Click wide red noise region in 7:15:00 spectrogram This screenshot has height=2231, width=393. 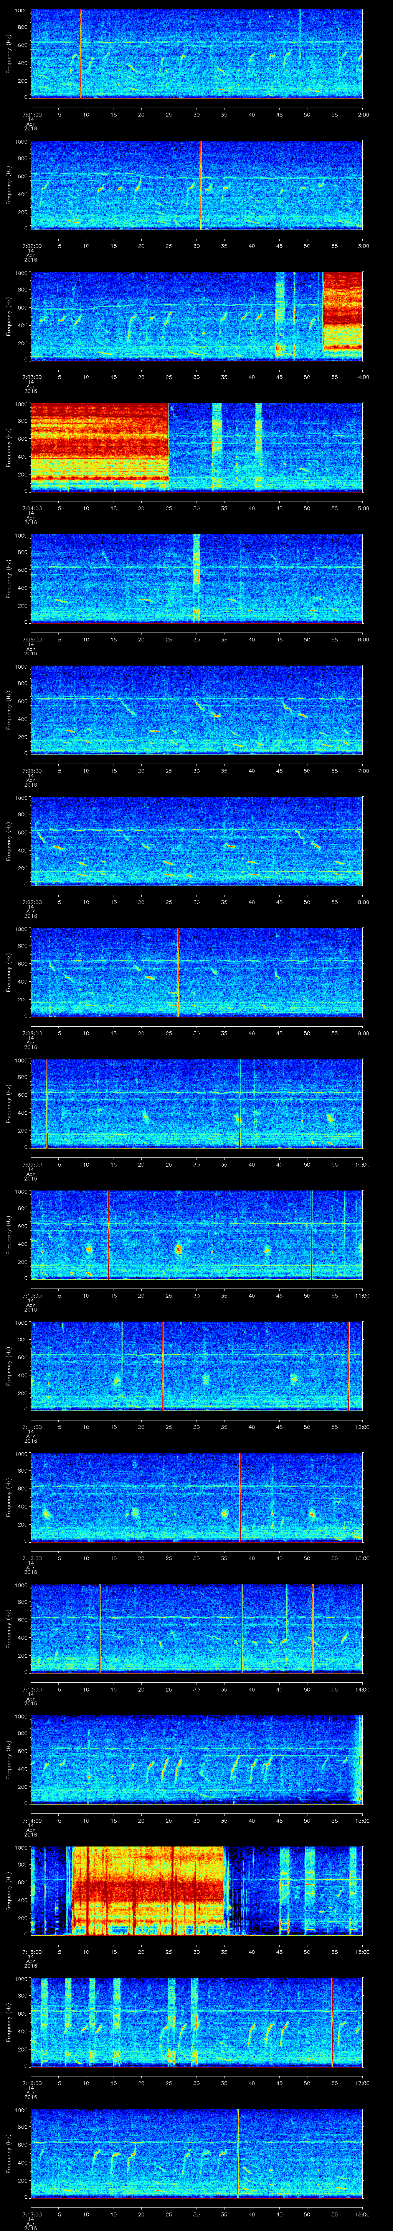coord(147,1889)
